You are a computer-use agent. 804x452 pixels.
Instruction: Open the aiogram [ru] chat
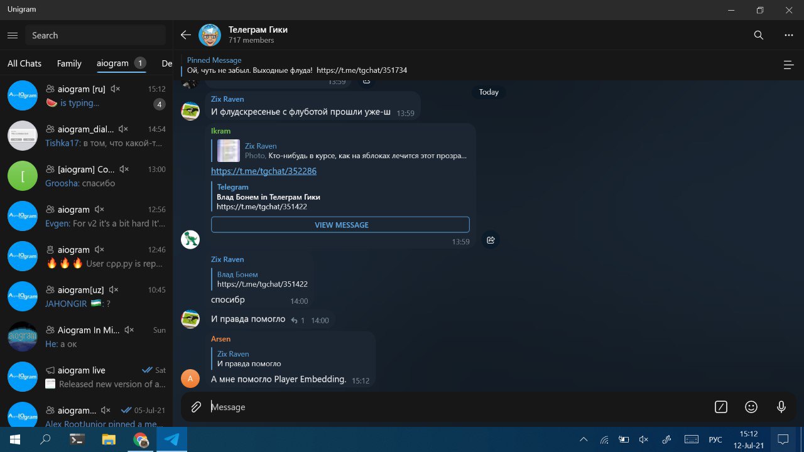[x=87, y=95]
